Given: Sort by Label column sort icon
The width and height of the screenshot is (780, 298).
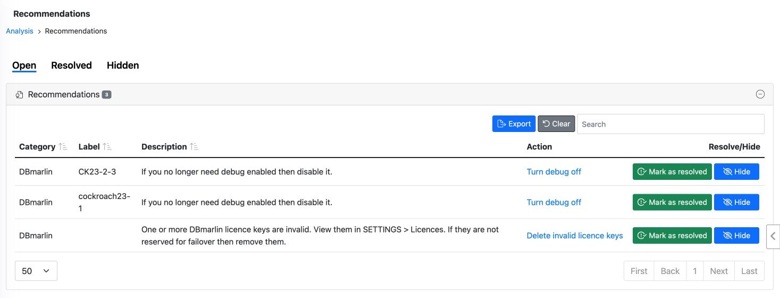Looking at the screenshot, I should [107, 147].
